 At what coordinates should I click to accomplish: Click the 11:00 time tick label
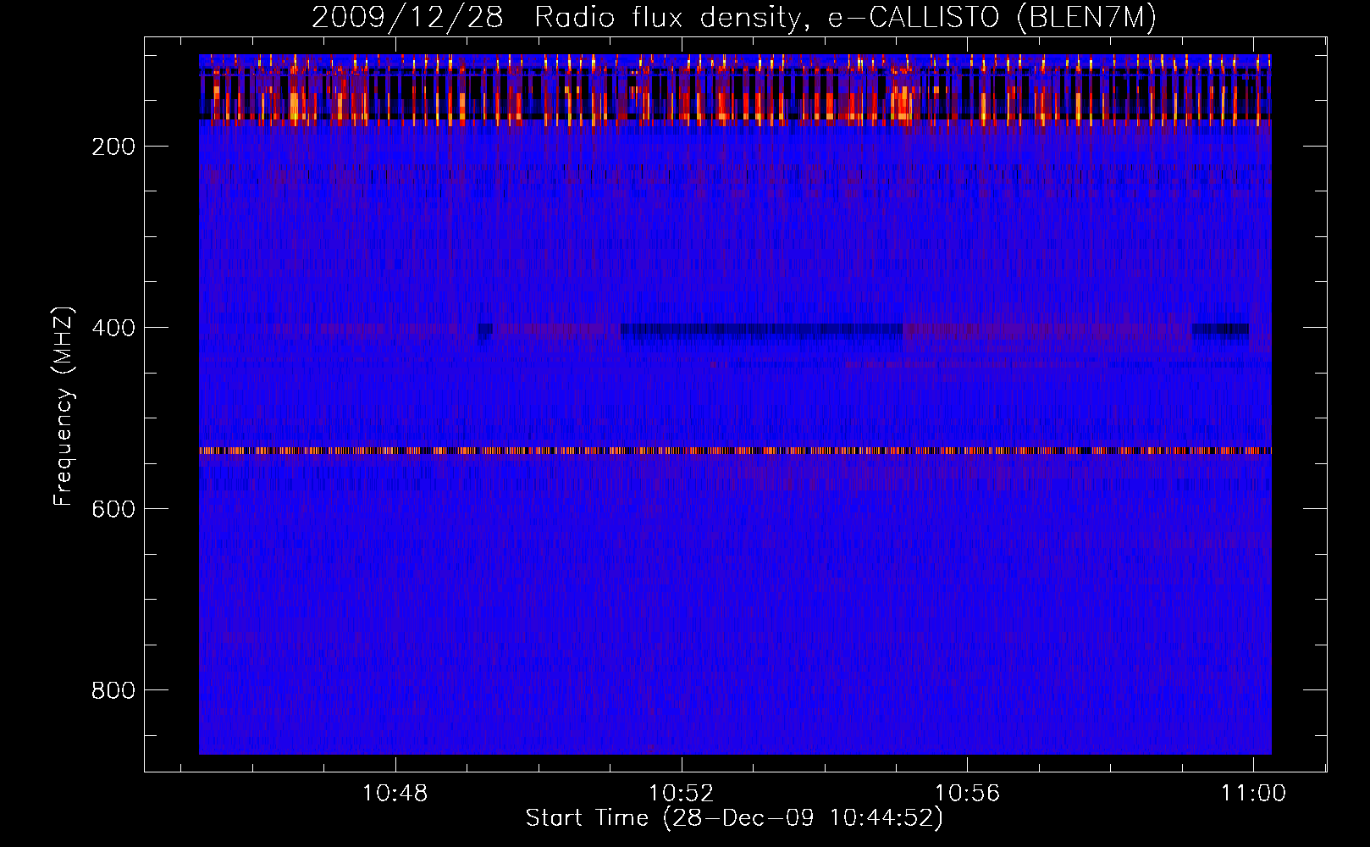1253,793
